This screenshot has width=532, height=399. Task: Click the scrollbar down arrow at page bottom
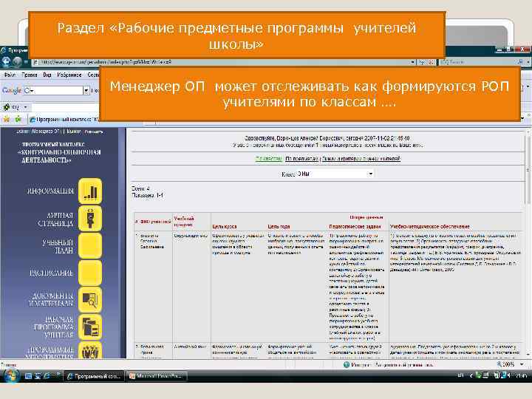coord(528,355)
